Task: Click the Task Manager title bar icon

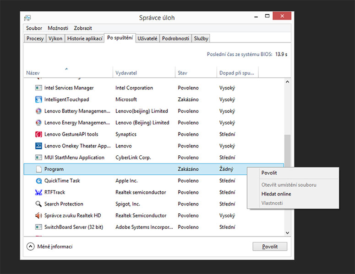Action: click(x=27, y=18)
